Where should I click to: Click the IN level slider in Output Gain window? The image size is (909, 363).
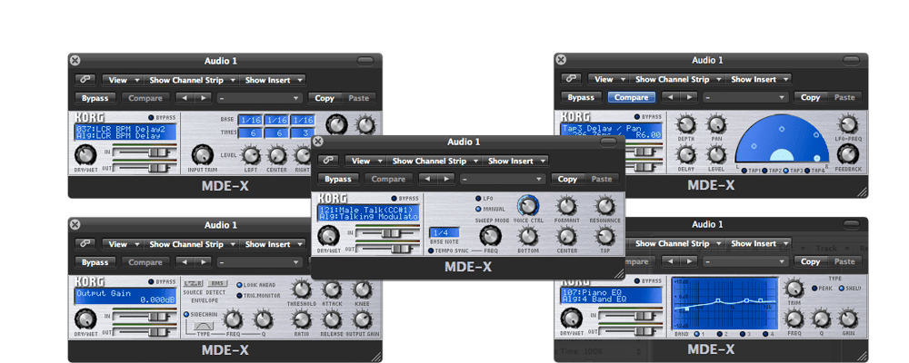pyautogui.click(x=145, y=315)
